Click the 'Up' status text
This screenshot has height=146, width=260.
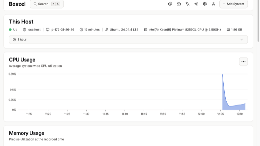point(15,30)
